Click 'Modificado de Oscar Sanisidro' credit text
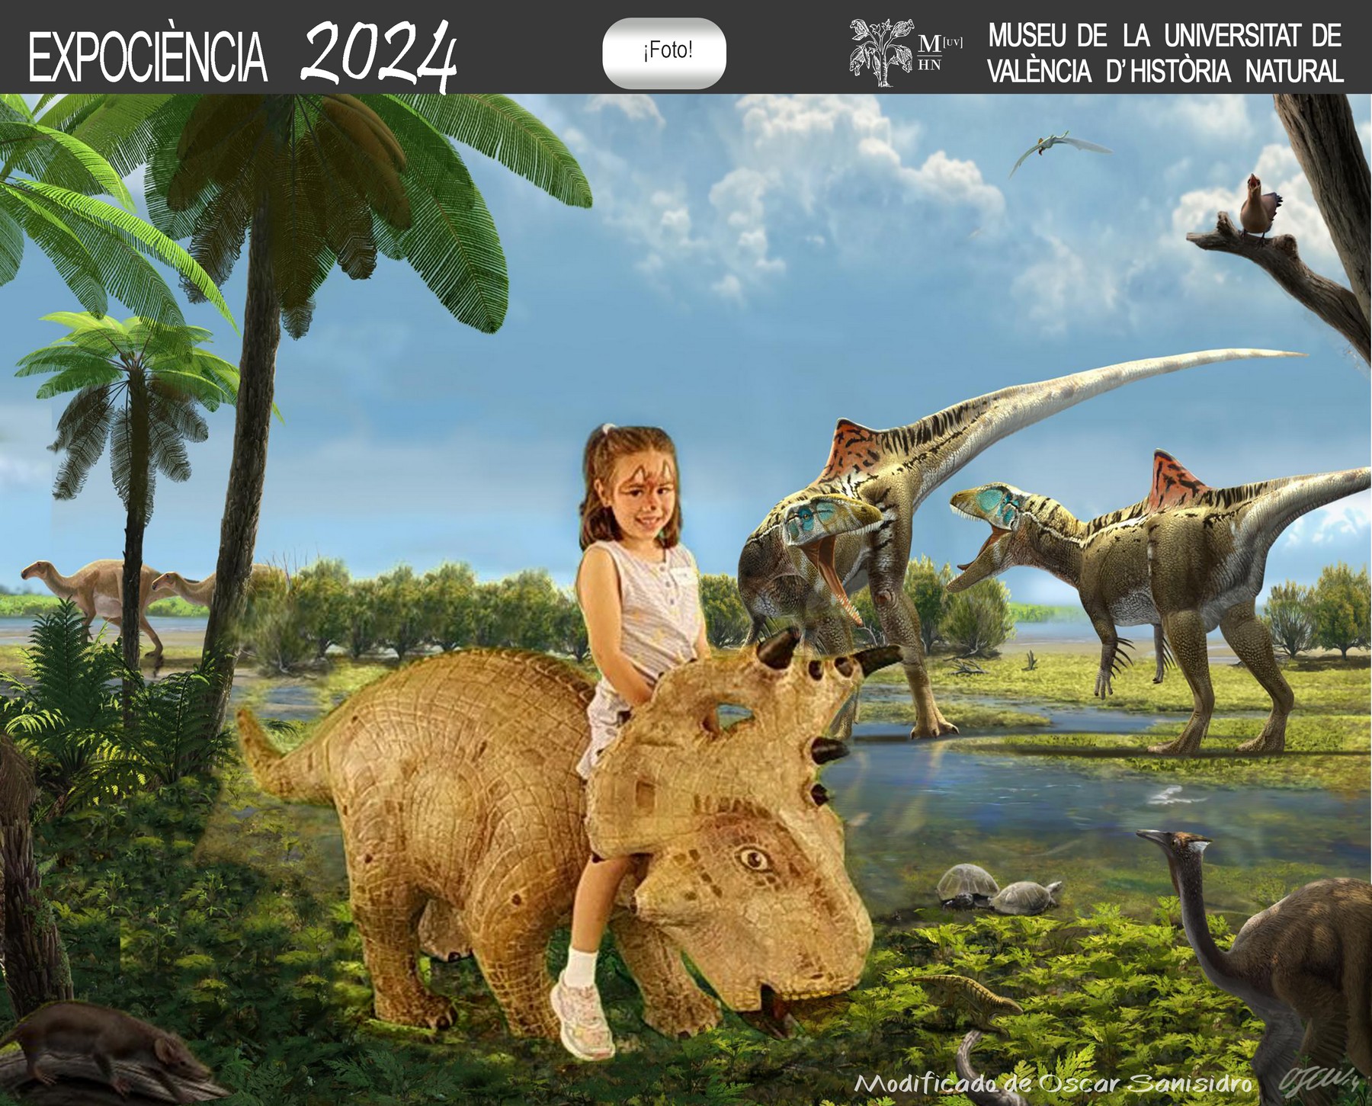The image size is (1372, 1106). point(1053,1084)
